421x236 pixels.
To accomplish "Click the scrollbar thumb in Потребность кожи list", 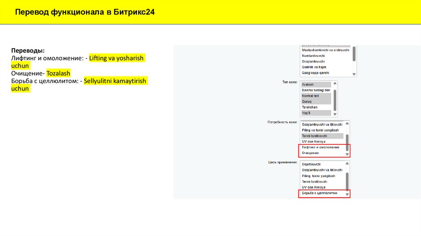I will 347,143.
